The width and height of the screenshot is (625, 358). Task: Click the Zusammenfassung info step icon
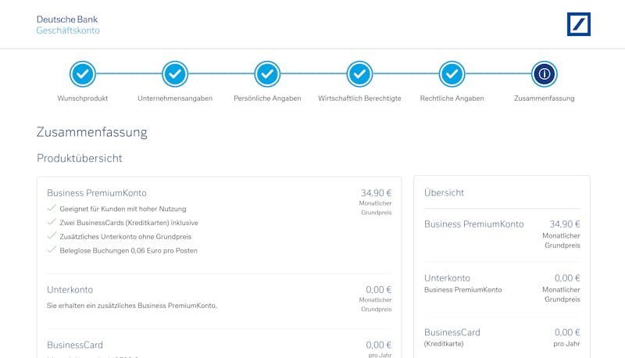(x=544, y=74)
